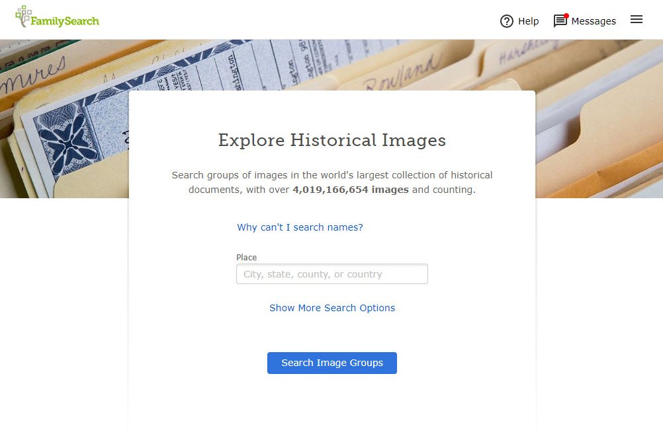Image resolution: width=663 pixels, height=444 pixels.
Task: Click the Place field label
Action: (247, 258)
